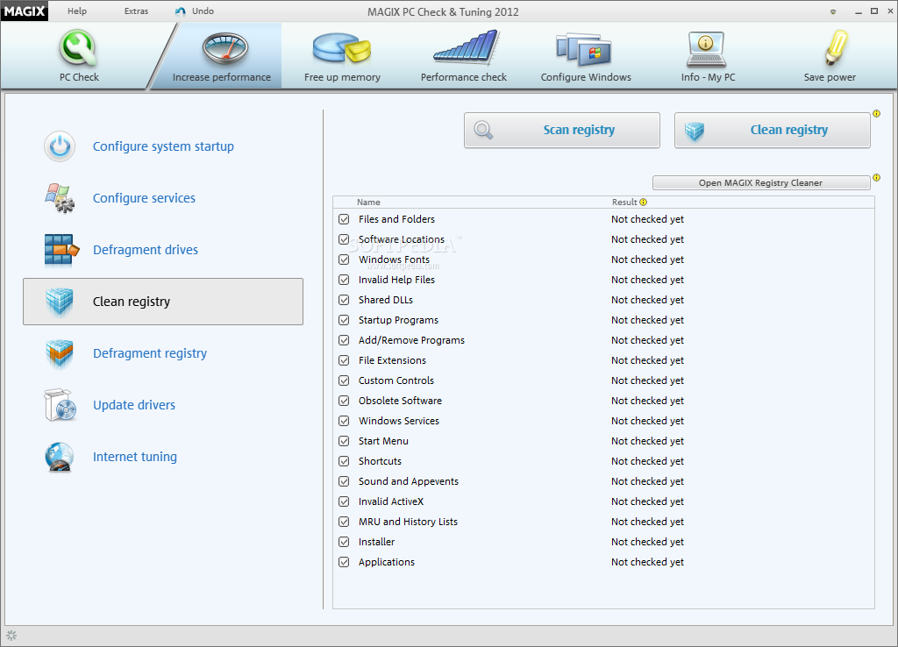Screen dimensions: 898x647
Task: Click the info icon next to Result header
Action: coord(643,203)
